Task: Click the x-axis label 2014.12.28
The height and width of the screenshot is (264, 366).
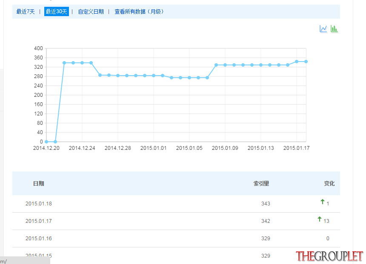Action: tap(118, 148)
